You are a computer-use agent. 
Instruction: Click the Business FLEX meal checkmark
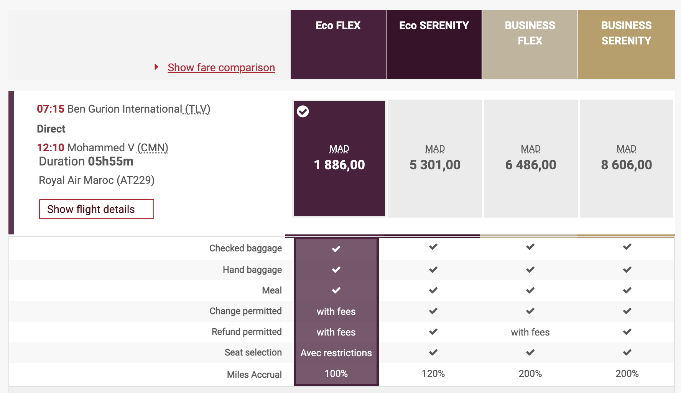click(x=530, y=290)
